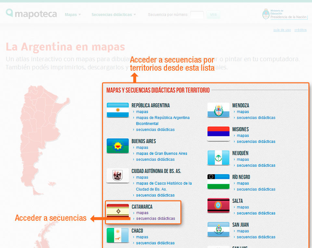Open the Secuencias didácticas dropdown
Viewport: 312px width, 248px height.
(x=112, y=14)
